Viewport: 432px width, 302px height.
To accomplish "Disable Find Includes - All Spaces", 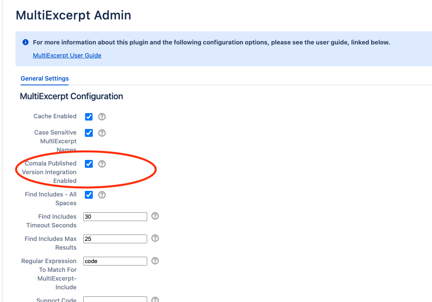I will click(x=88, y=194).
